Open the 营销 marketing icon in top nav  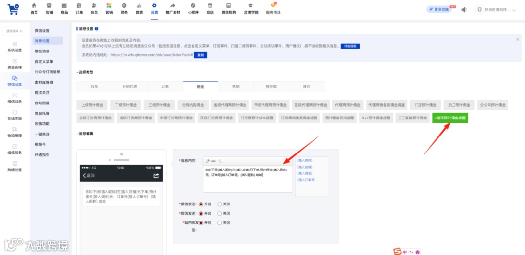pyautogui.click(x=109, y=8)
